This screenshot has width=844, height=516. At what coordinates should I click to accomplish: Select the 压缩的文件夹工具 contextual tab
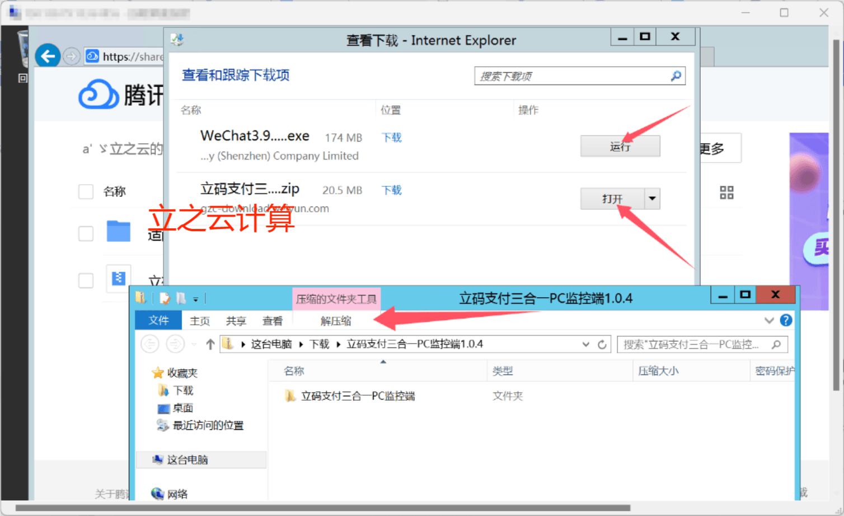(x=336, y=299)
